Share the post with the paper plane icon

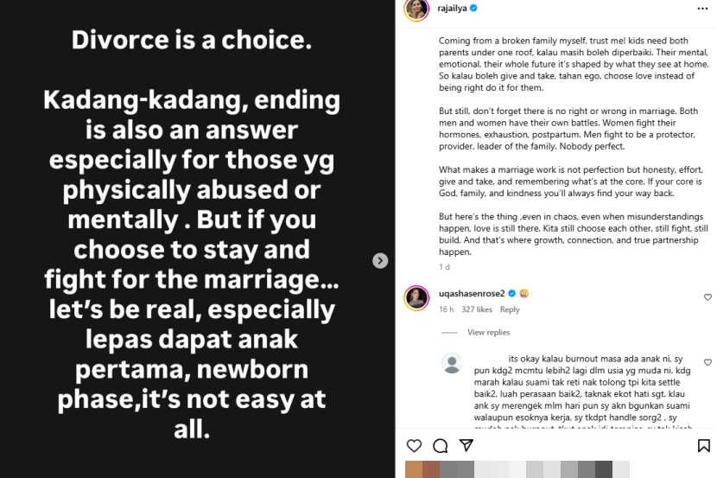point(466,446)
